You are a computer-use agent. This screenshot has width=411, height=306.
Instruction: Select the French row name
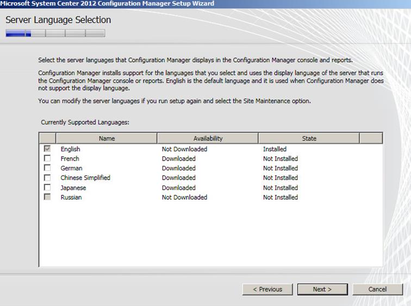pyautogui.click(x=70, y=158)
